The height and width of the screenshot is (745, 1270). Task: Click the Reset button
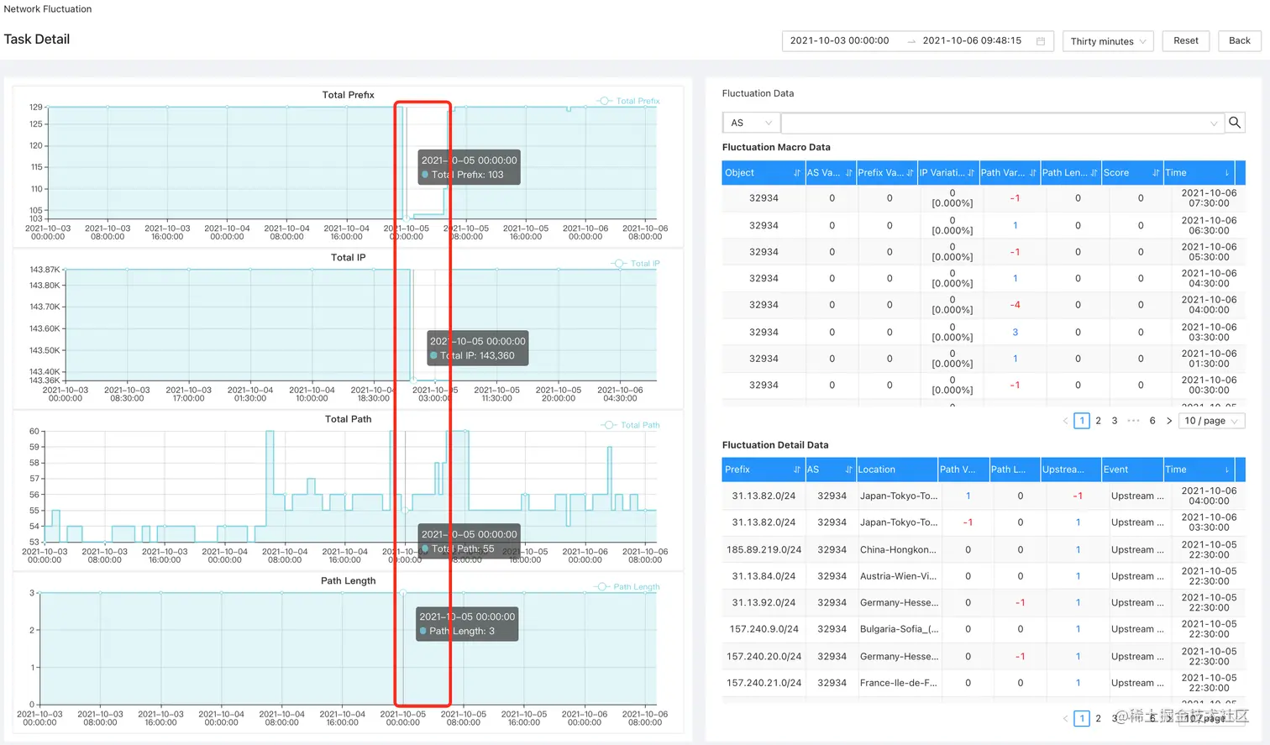pyautogui.click(x=1186, y=41)
